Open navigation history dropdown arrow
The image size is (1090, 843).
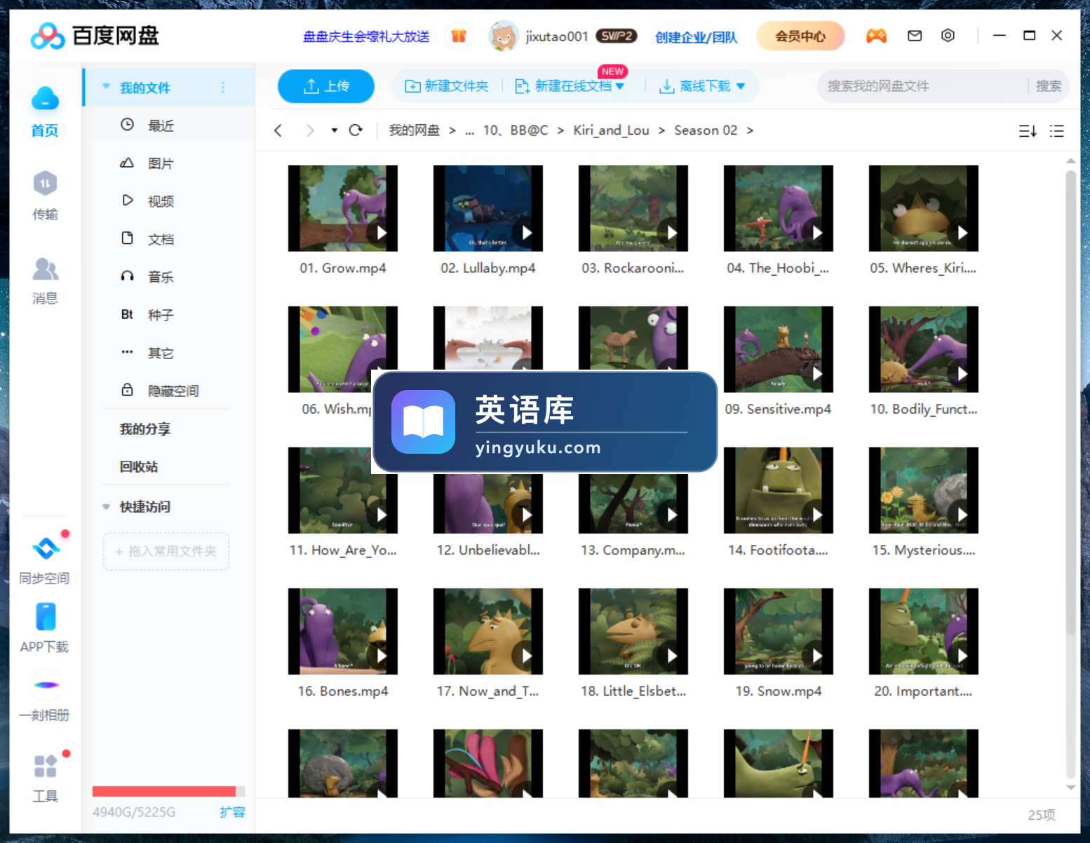[334, 130]
